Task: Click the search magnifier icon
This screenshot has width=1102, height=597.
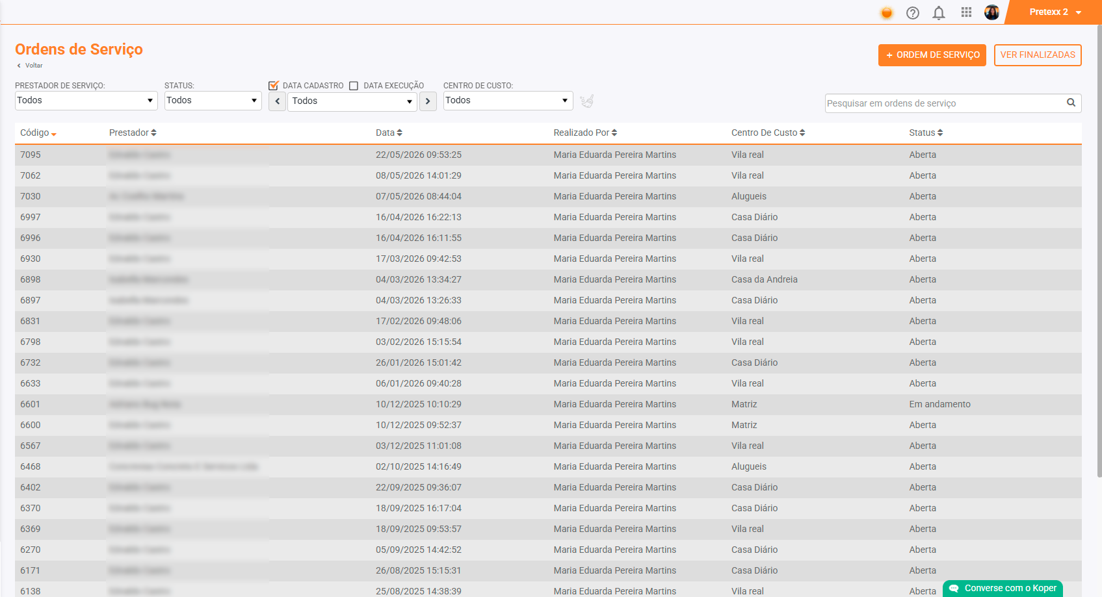Action: pos(1071,103)
